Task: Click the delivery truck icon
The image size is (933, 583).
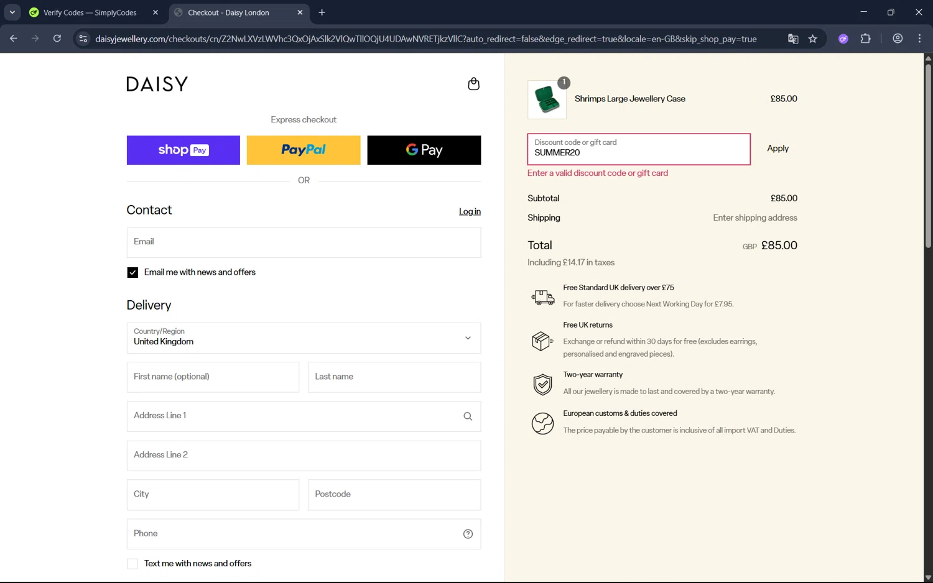Action: [542, 297]
